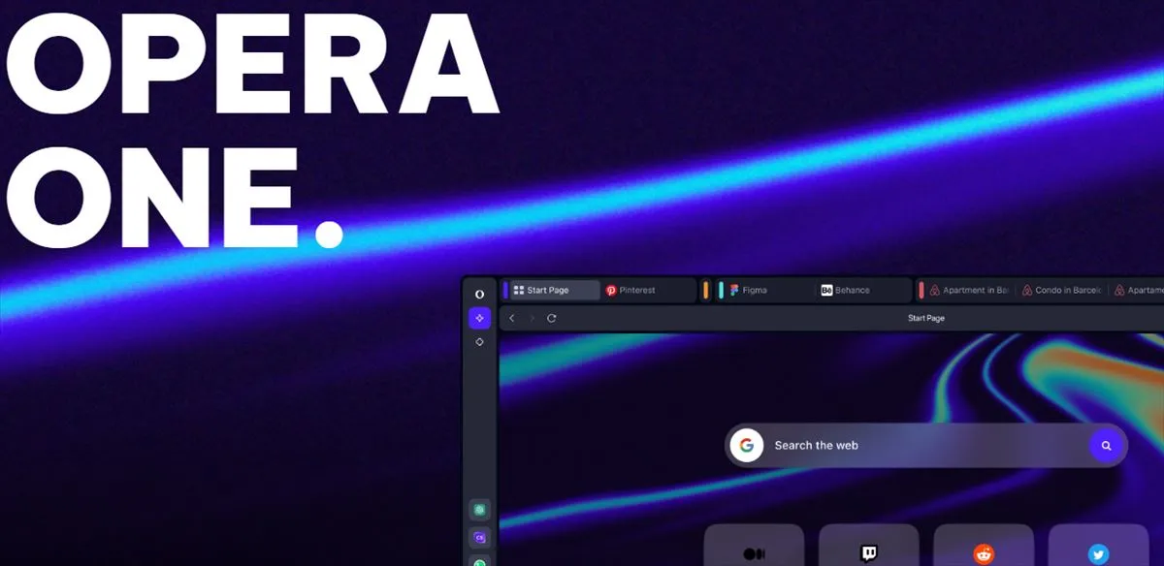The width and height of the screenshot is (1164, 566).
Task: Open the Twitter speed dial tile
Action: point(1098,545)
